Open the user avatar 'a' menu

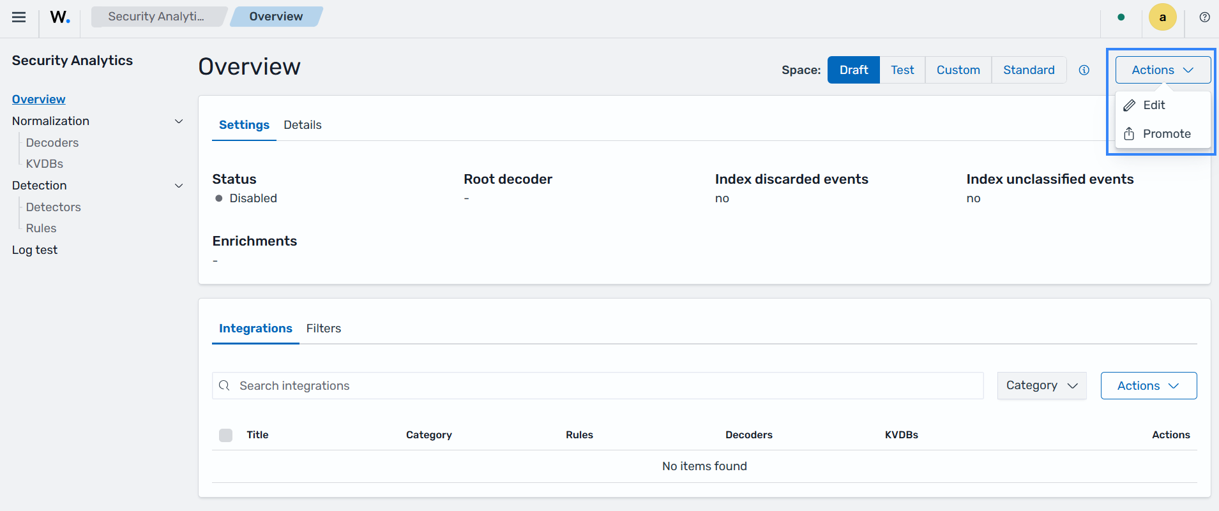coord(1163,17)
